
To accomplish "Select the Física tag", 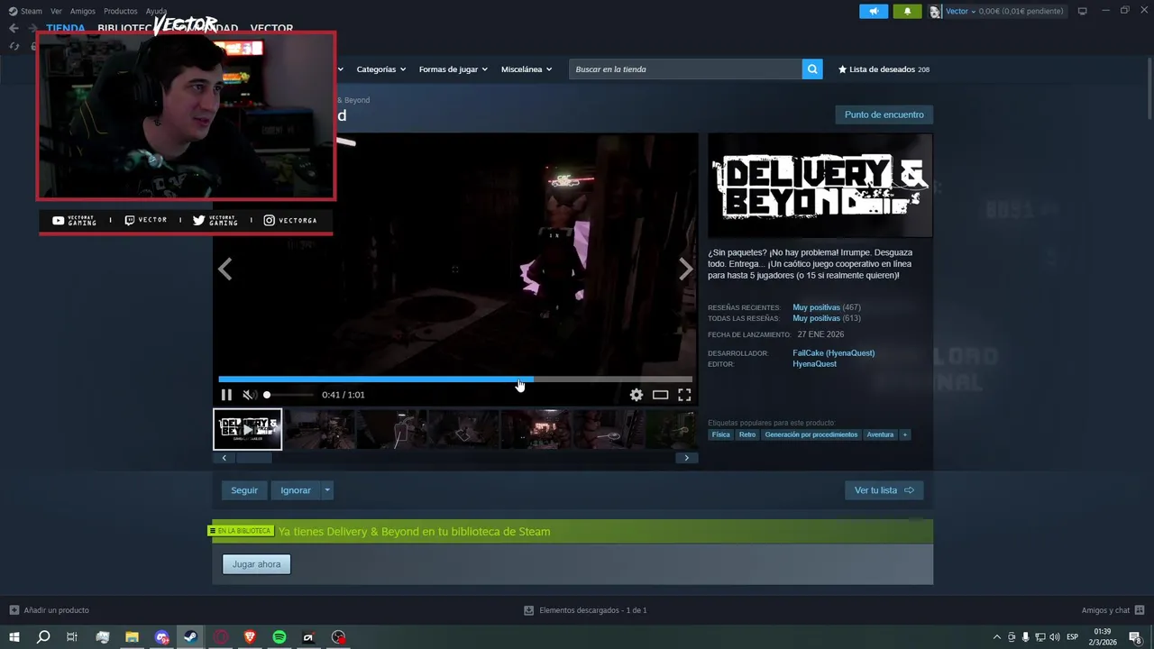I will point(720,434).
